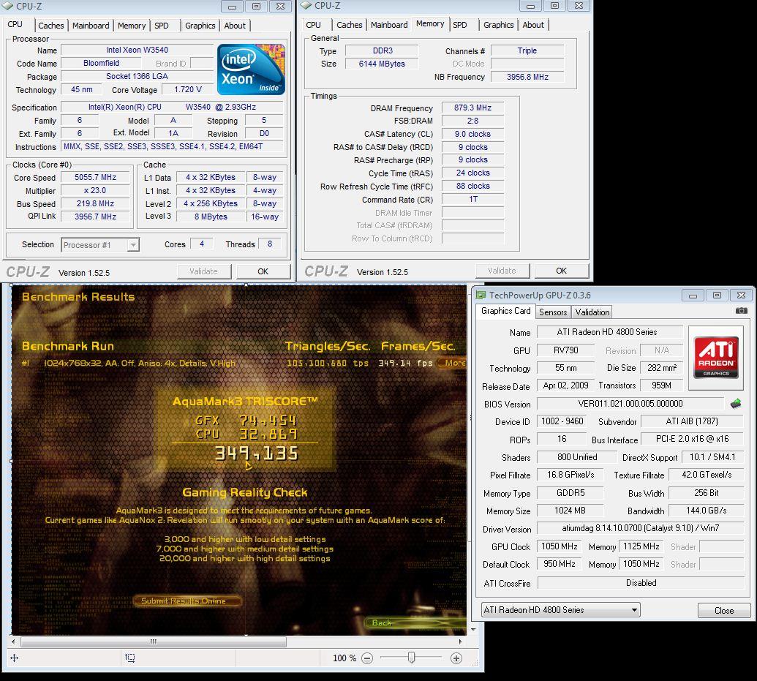Click the zoom out minus icon

pyautogui.click(x=367, y=658)
